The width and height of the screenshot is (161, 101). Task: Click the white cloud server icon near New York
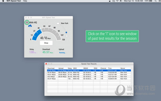pyautogui.click(x=58, y=23)
